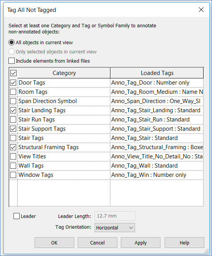Select the Span Direction Symbol row
This screenshot has height=256, width=212.
point(64,101)
